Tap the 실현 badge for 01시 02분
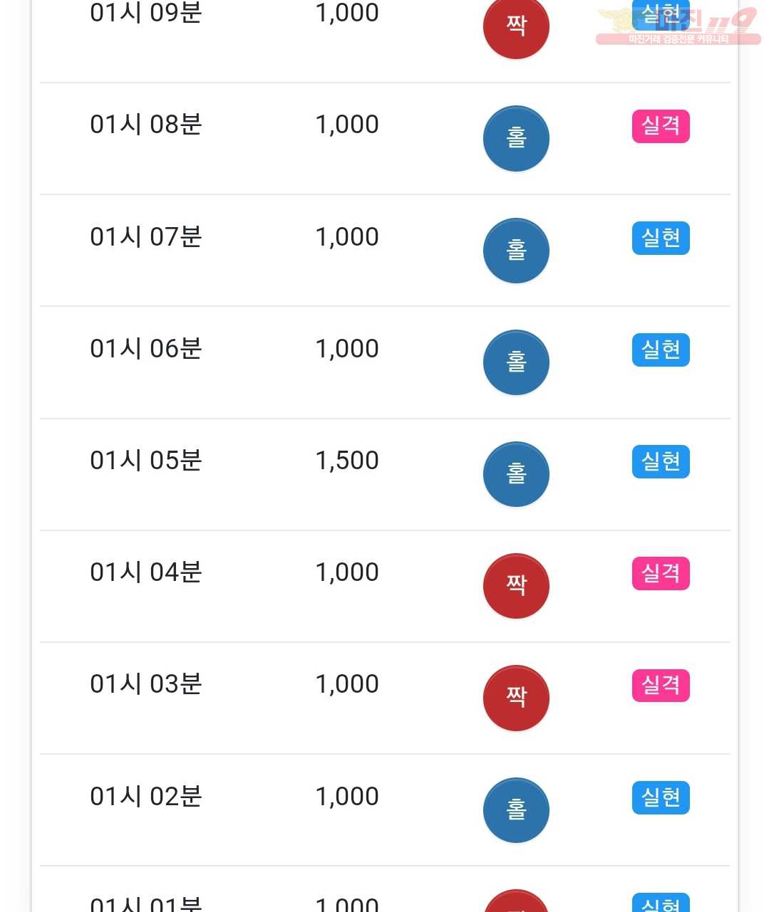 click(661, 797)
